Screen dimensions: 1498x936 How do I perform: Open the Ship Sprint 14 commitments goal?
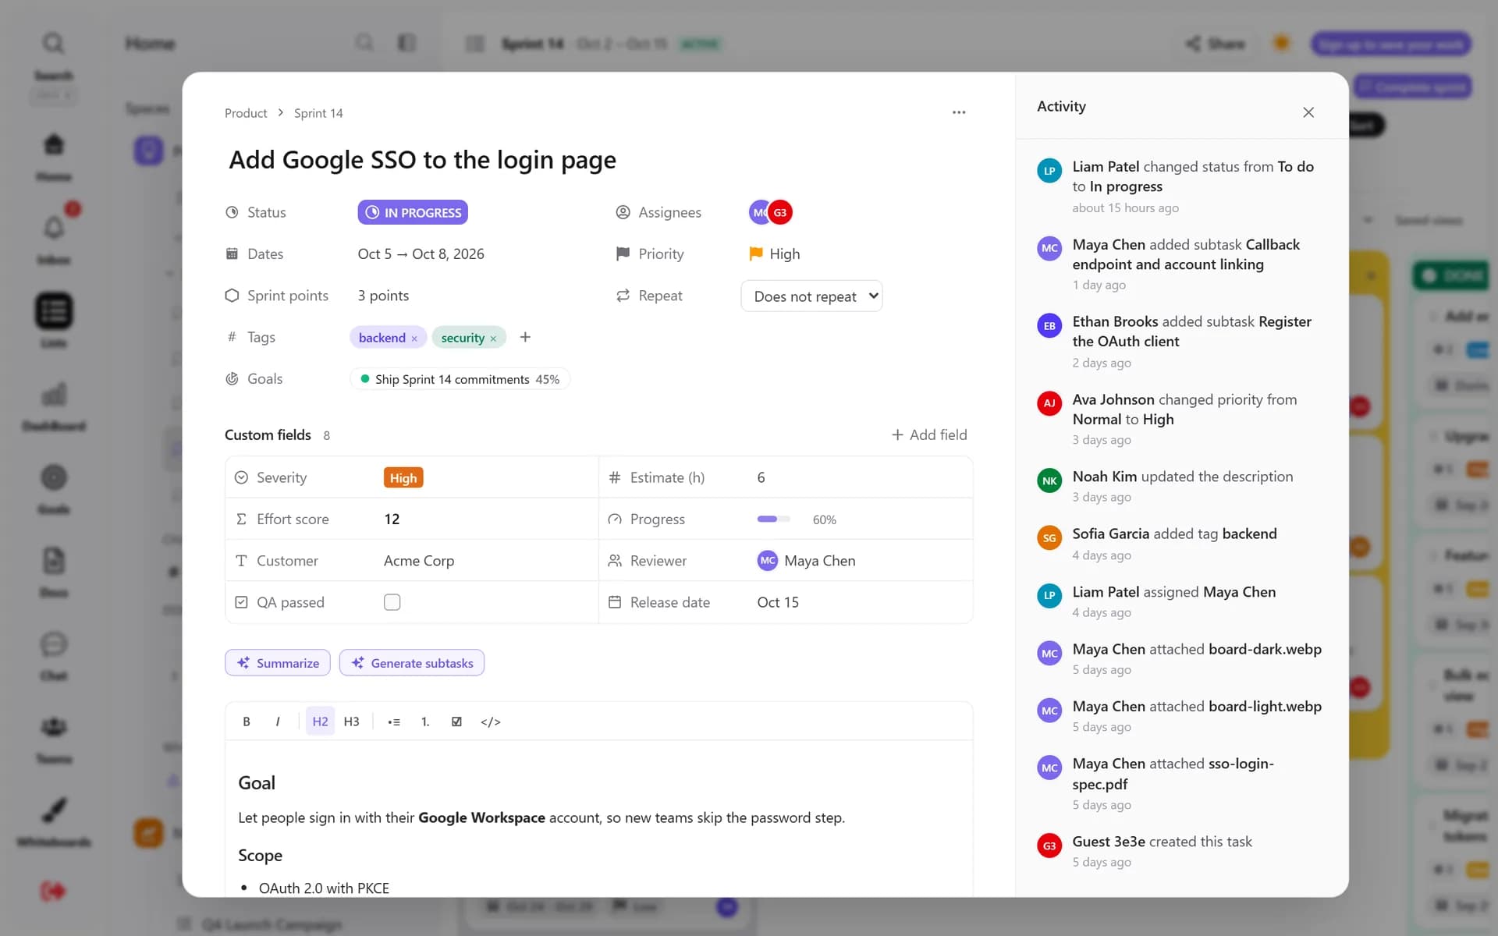pos(460,379)
